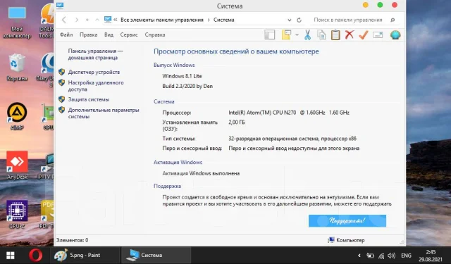Image resolution: width=451 pixels, height=264 pixels.
Task: Switch the ENG input language indicator
Action: point(406,256)
